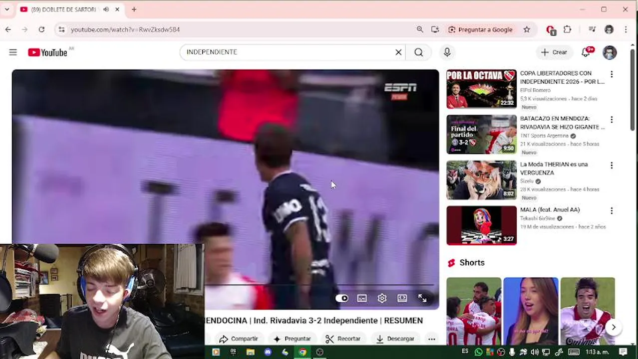Download video with Descargar button
The width and height of the screenshot is (638, 359).
click(395, 339)
